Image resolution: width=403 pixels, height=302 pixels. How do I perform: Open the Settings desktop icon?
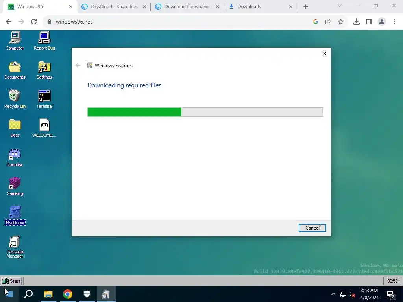point(44,70)
